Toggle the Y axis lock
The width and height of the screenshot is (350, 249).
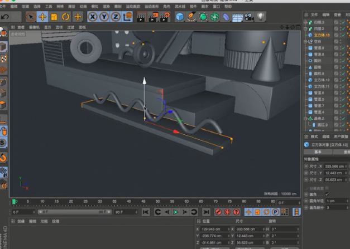click(x=104, y=17)
